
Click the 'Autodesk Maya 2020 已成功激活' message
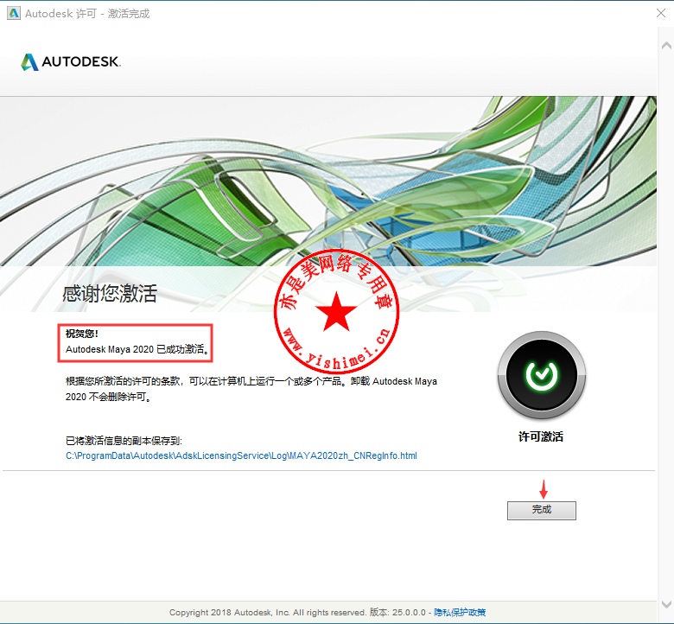(x=137, y=349)
